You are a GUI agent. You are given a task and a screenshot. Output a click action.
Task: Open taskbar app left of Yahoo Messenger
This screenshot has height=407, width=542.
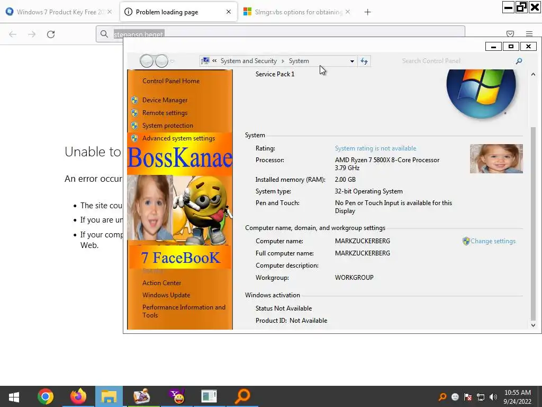(x=142, y=396)
